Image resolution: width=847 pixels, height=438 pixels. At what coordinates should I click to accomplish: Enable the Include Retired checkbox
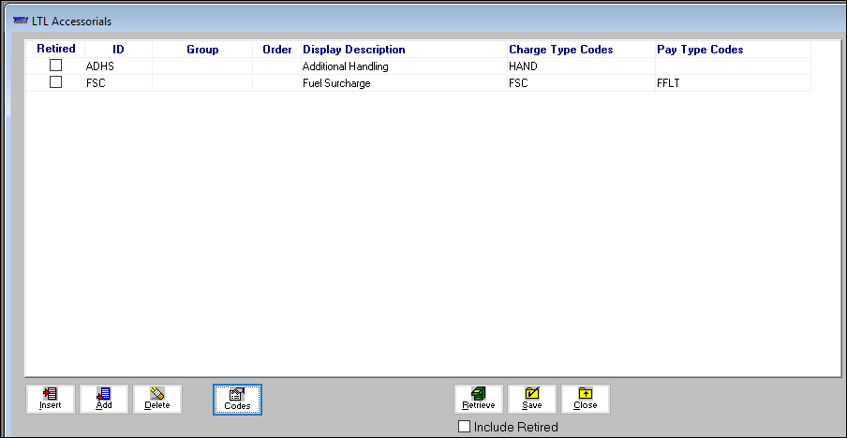464,427
